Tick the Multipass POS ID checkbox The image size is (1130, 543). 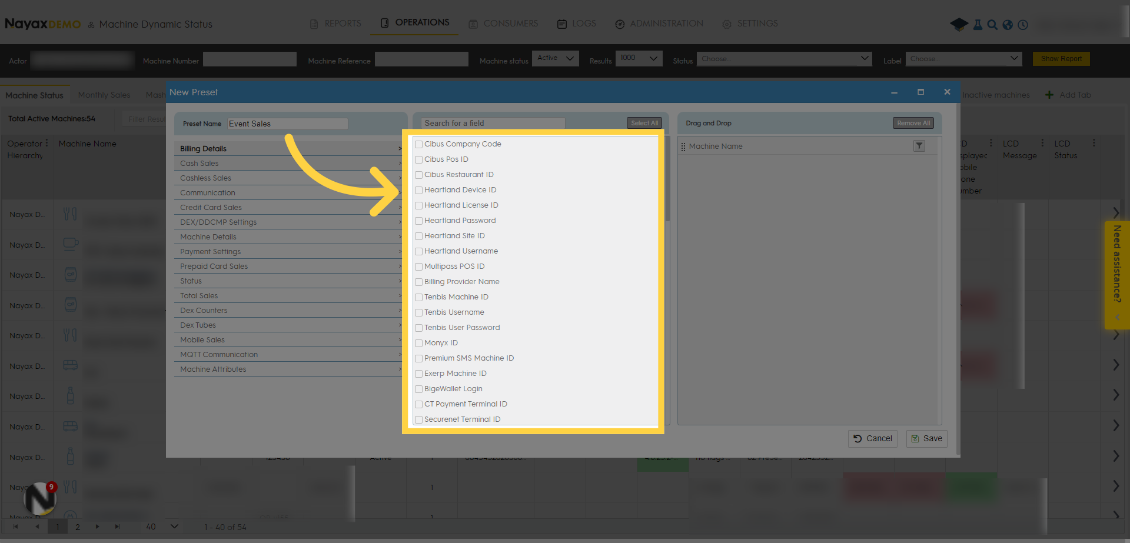pos(418,266)
